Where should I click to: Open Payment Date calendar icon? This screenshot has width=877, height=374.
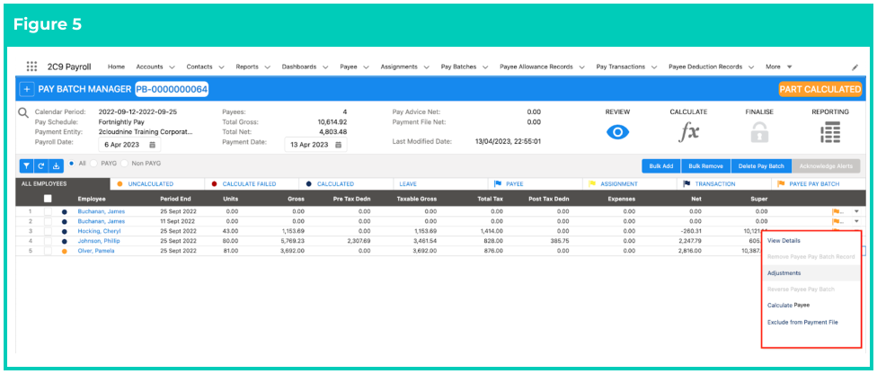click(x=338, y=145)
